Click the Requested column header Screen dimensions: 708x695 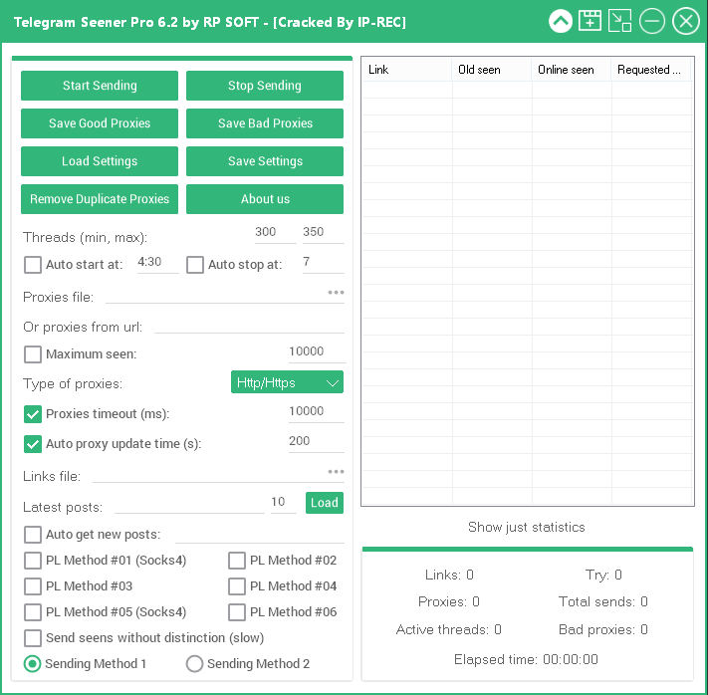tap(650, 70)
